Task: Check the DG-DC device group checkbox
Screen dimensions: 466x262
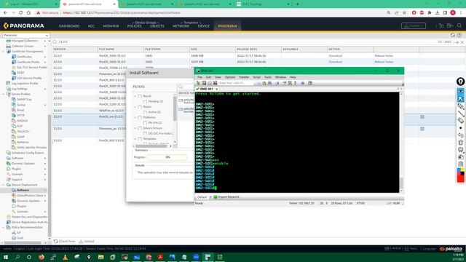Action: [145, 134]
